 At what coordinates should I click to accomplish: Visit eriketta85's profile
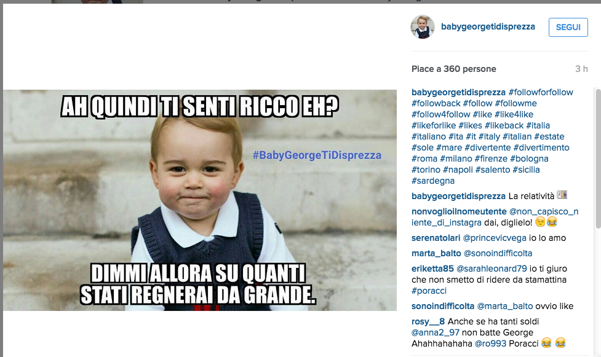pos(432,269)
